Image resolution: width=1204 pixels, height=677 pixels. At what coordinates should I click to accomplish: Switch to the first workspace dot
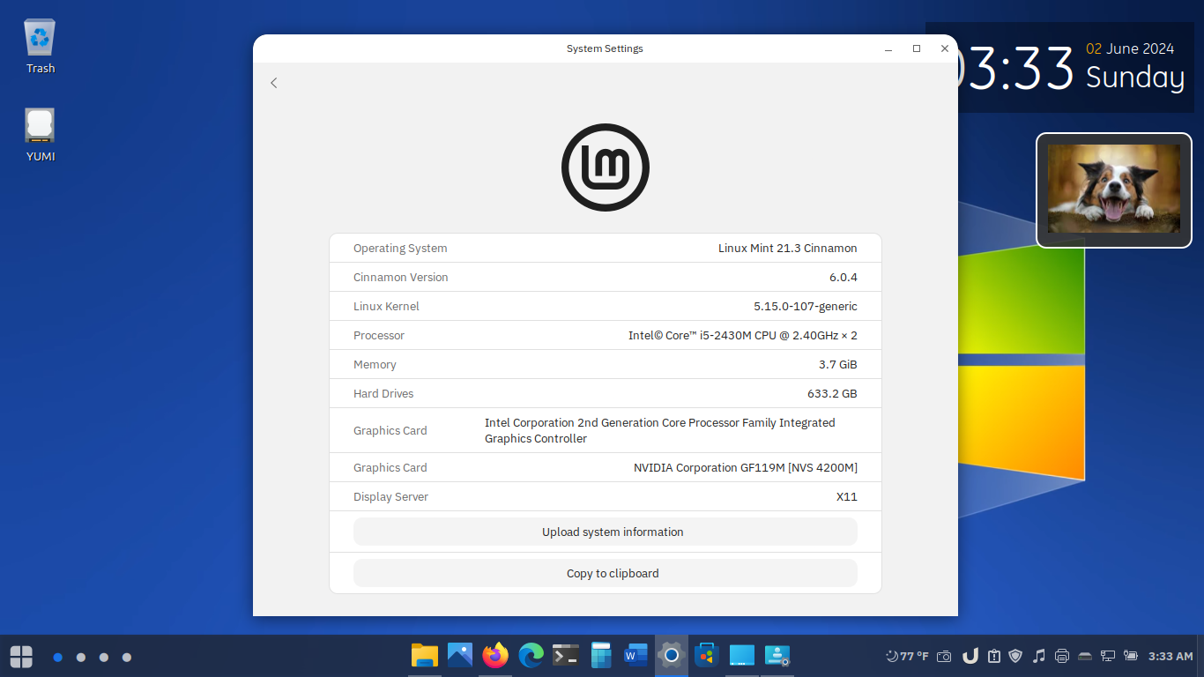coord(57,657)
